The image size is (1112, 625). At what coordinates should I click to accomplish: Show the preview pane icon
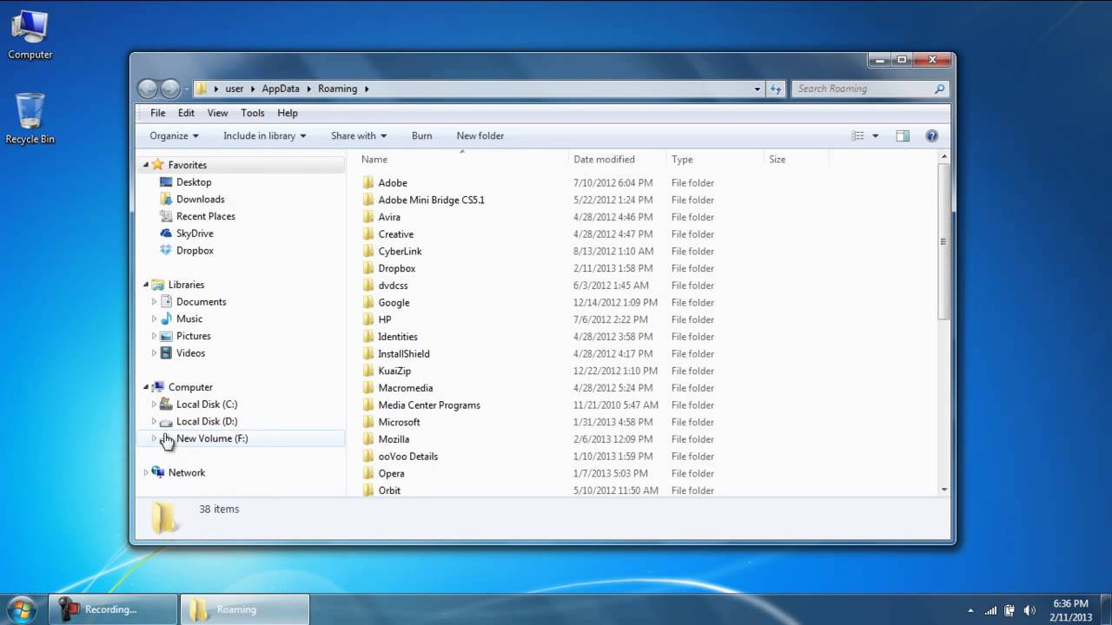903,136
